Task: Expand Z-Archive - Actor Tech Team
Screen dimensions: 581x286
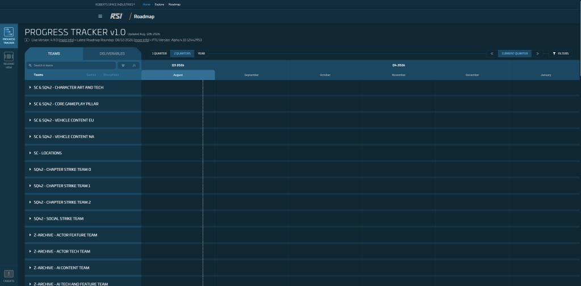Action: 83,251
